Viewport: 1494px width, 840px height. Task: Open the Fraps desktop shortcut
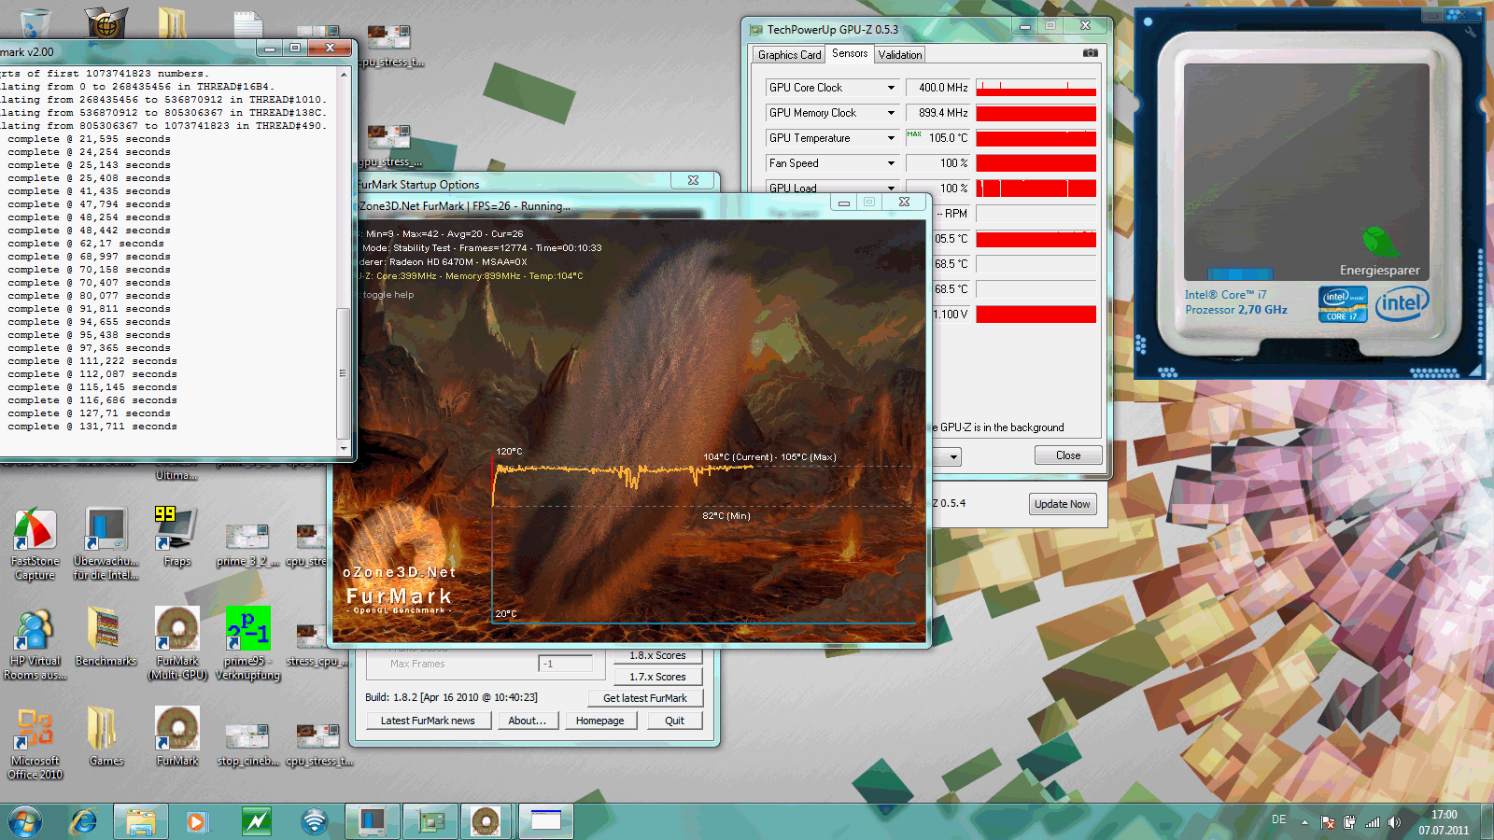coord(176,531)
